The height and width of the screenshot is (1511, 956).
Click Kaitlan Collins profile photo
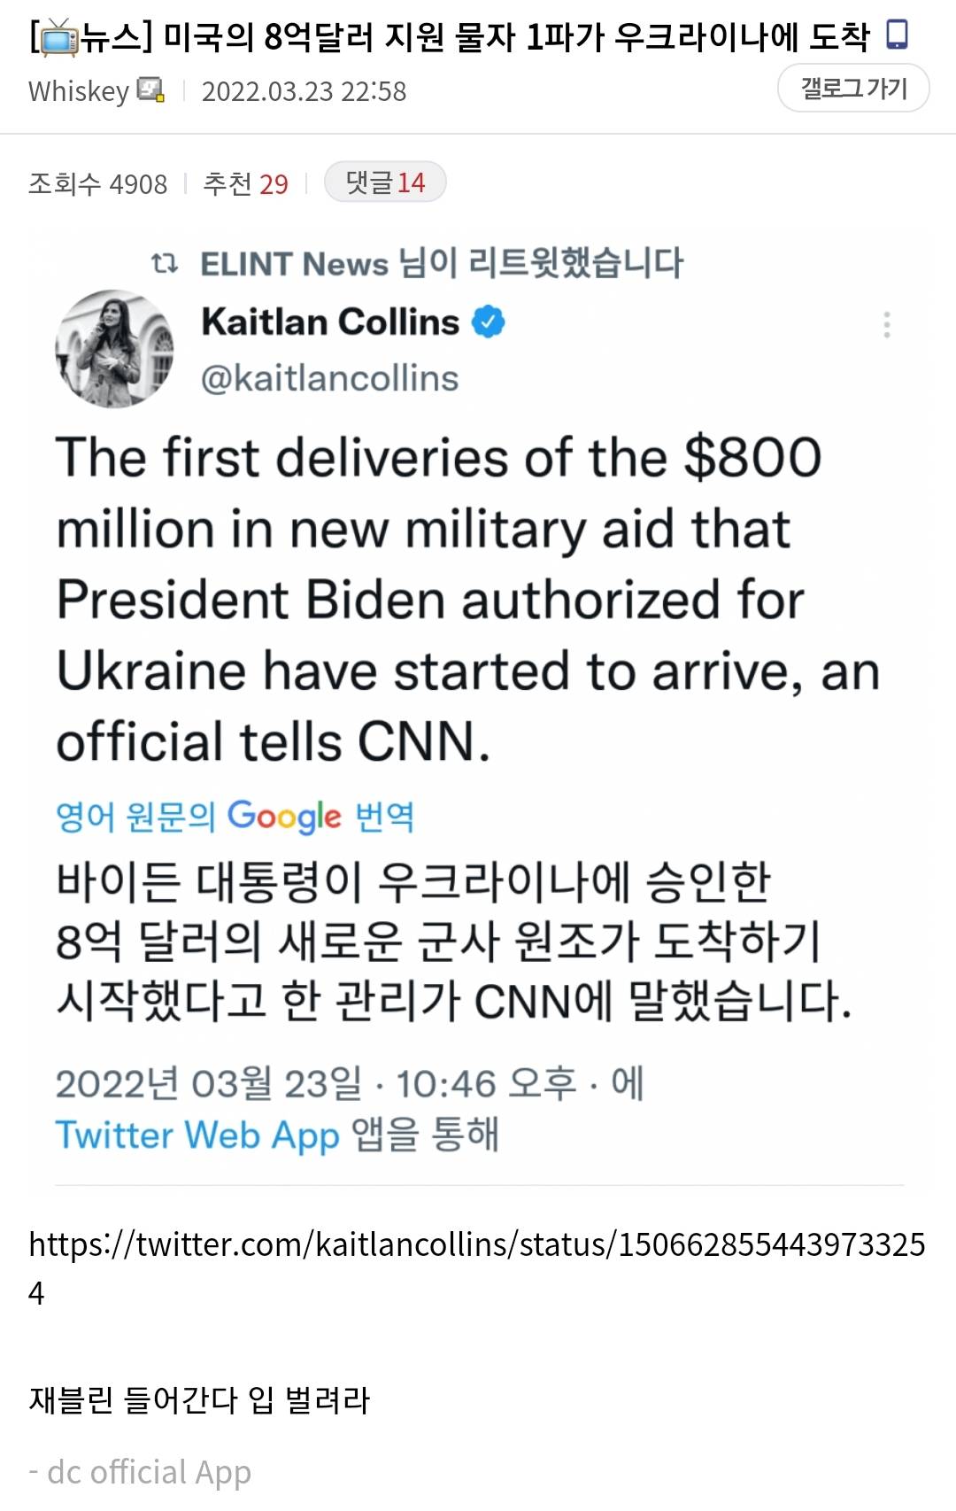(x=114, y=349)
